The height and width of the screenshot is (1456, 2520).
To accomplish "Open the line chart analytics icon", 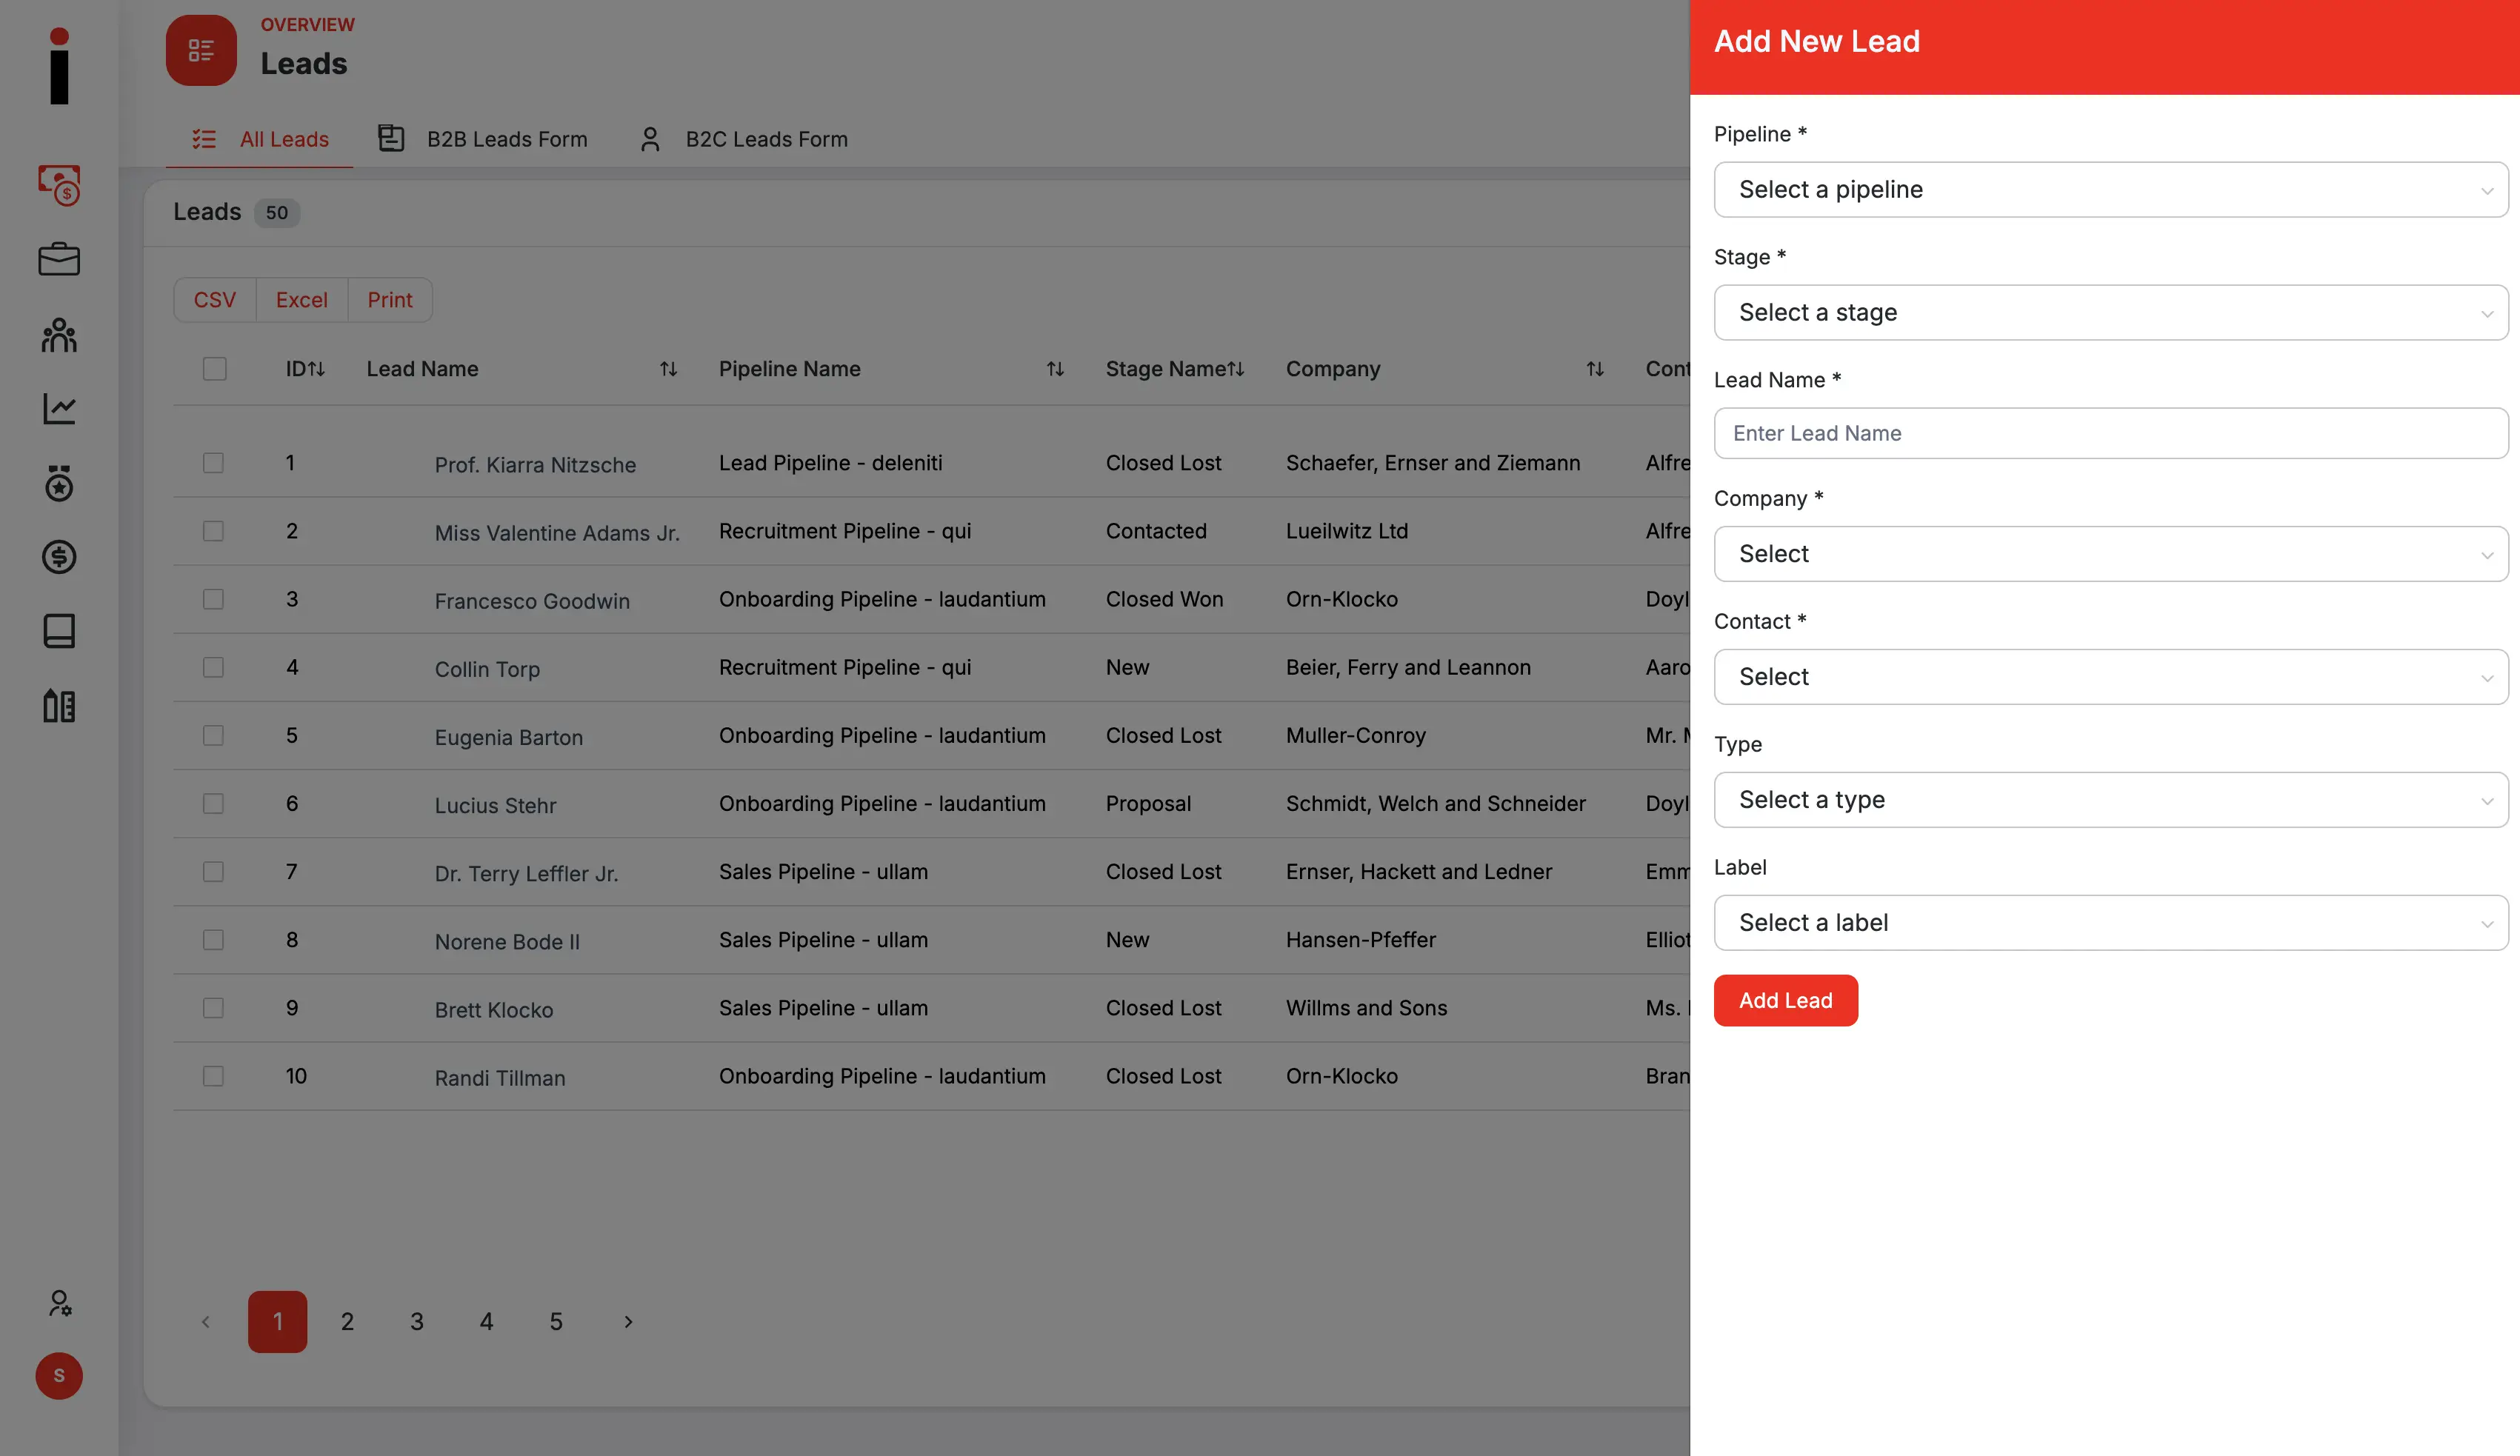I will pyautogui.click(x=59, y=408).
